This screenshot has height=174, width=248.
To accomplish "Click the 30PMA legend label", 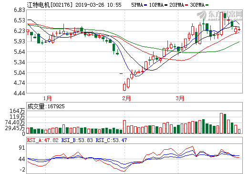I will pos(197,5).
